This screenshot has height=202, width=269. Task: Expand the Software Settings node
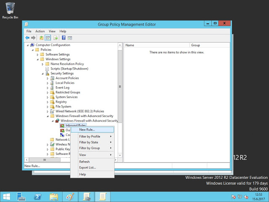37,54
